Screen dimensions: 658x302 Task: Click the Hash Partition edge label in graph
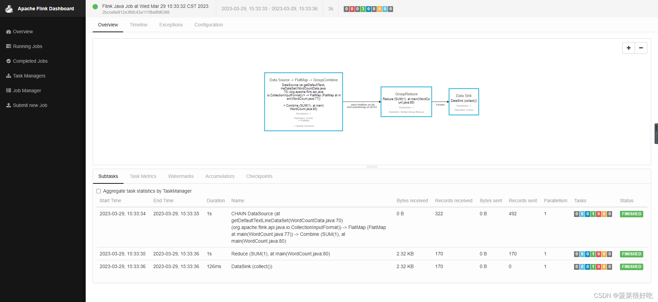pos(362,106)
